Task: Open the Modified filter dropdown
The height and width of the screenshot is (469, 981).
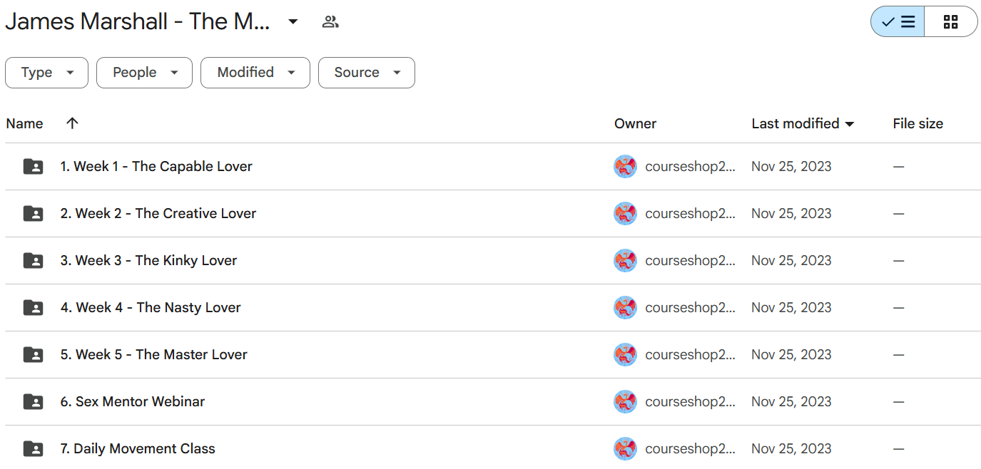Action: (255, 73)
